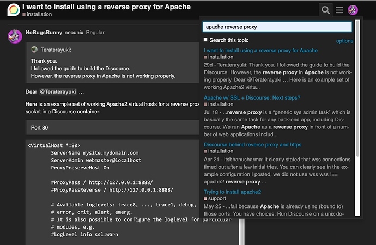
Task: Click Teraterayuki's small quote avatar
Action: click(x=34, y=50)
